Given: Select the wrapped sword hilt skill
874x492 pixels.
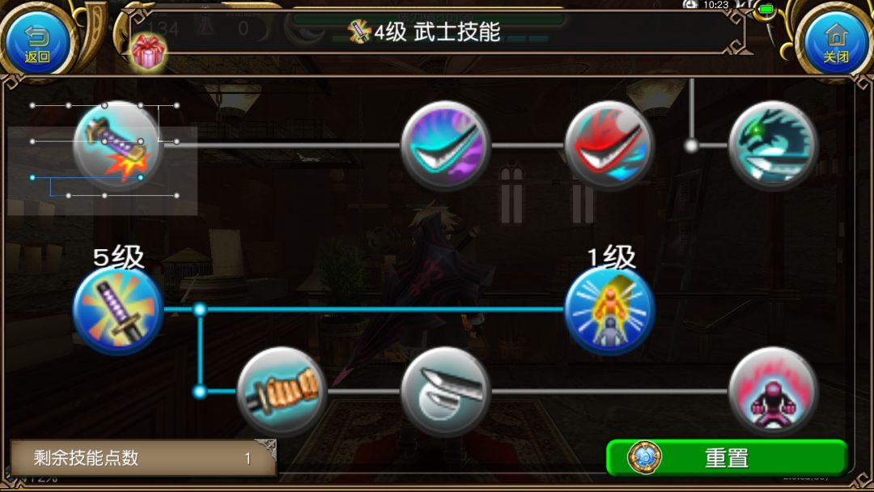Looking at the screenshot, I should pyautogui.click(x=282, y=392).
